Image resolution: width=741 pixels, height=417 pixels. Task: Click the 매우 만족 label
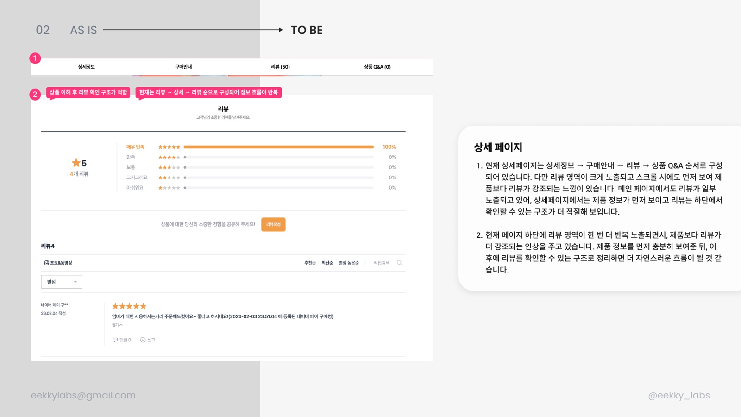pos(135,147)
